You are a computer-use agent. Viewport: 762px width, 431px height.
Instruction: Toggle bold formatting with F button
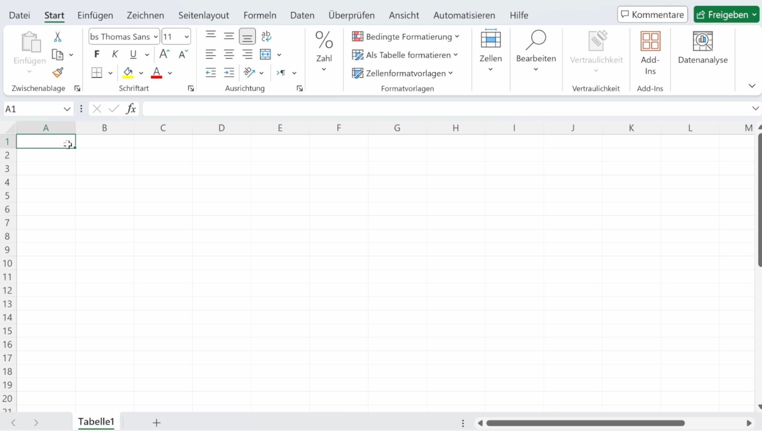coord(97,54)
